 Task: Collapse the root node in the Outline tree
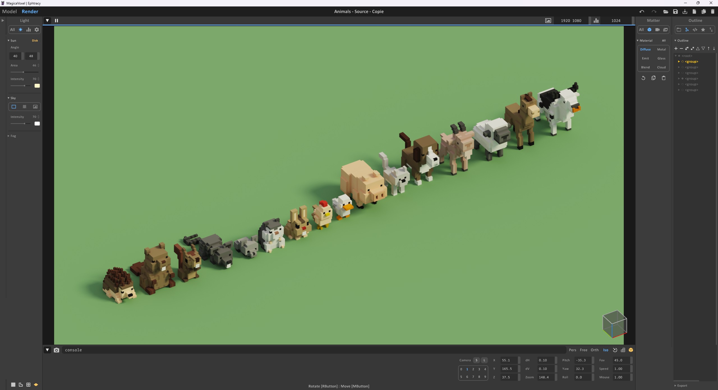pyautogui.click(x=676, y=56)
